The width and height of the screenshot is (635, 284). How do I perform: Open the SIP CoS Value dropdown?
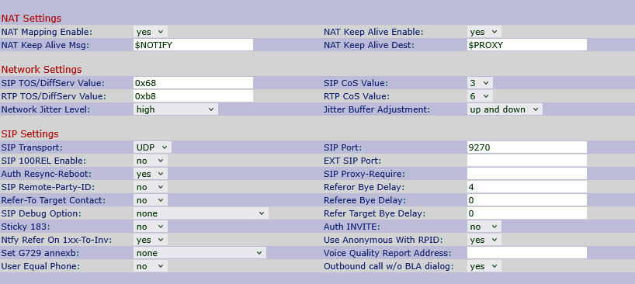pyautogui.click(x=480, y=83)
